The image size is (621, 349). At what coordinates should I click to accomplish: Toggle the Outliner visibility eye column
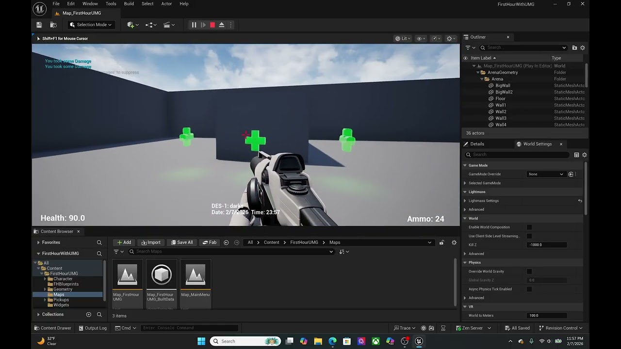pos(466,58)
